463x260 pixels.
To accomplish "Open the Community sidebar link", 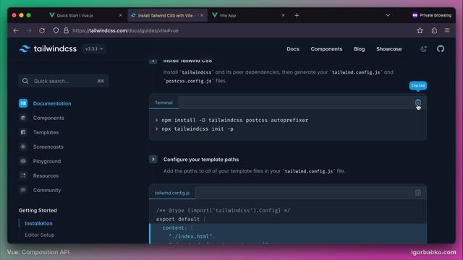I will pos(47,190).
